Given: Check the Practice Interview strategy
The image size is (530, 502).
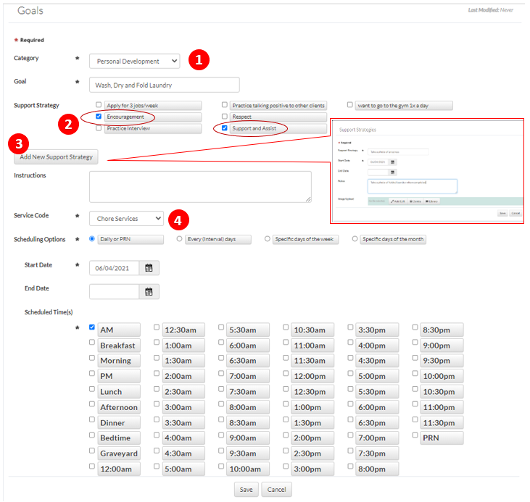Looking at the screenshot, I should point(99,128).
